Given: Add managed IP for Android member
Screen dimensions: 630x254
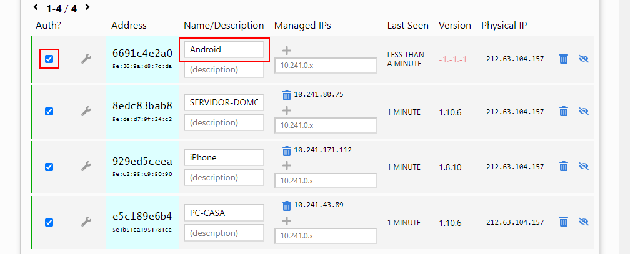Looking at the screenshot, I should pos(286,51).
